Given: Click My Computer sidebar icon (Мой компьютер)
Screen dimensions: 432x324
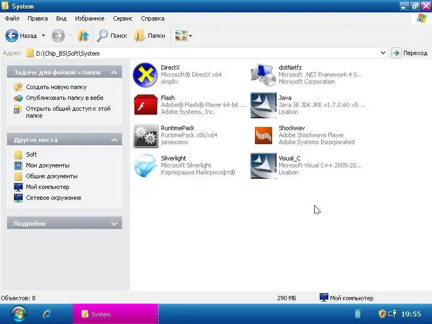Looking at the screenshot, I should click(18, 187).
